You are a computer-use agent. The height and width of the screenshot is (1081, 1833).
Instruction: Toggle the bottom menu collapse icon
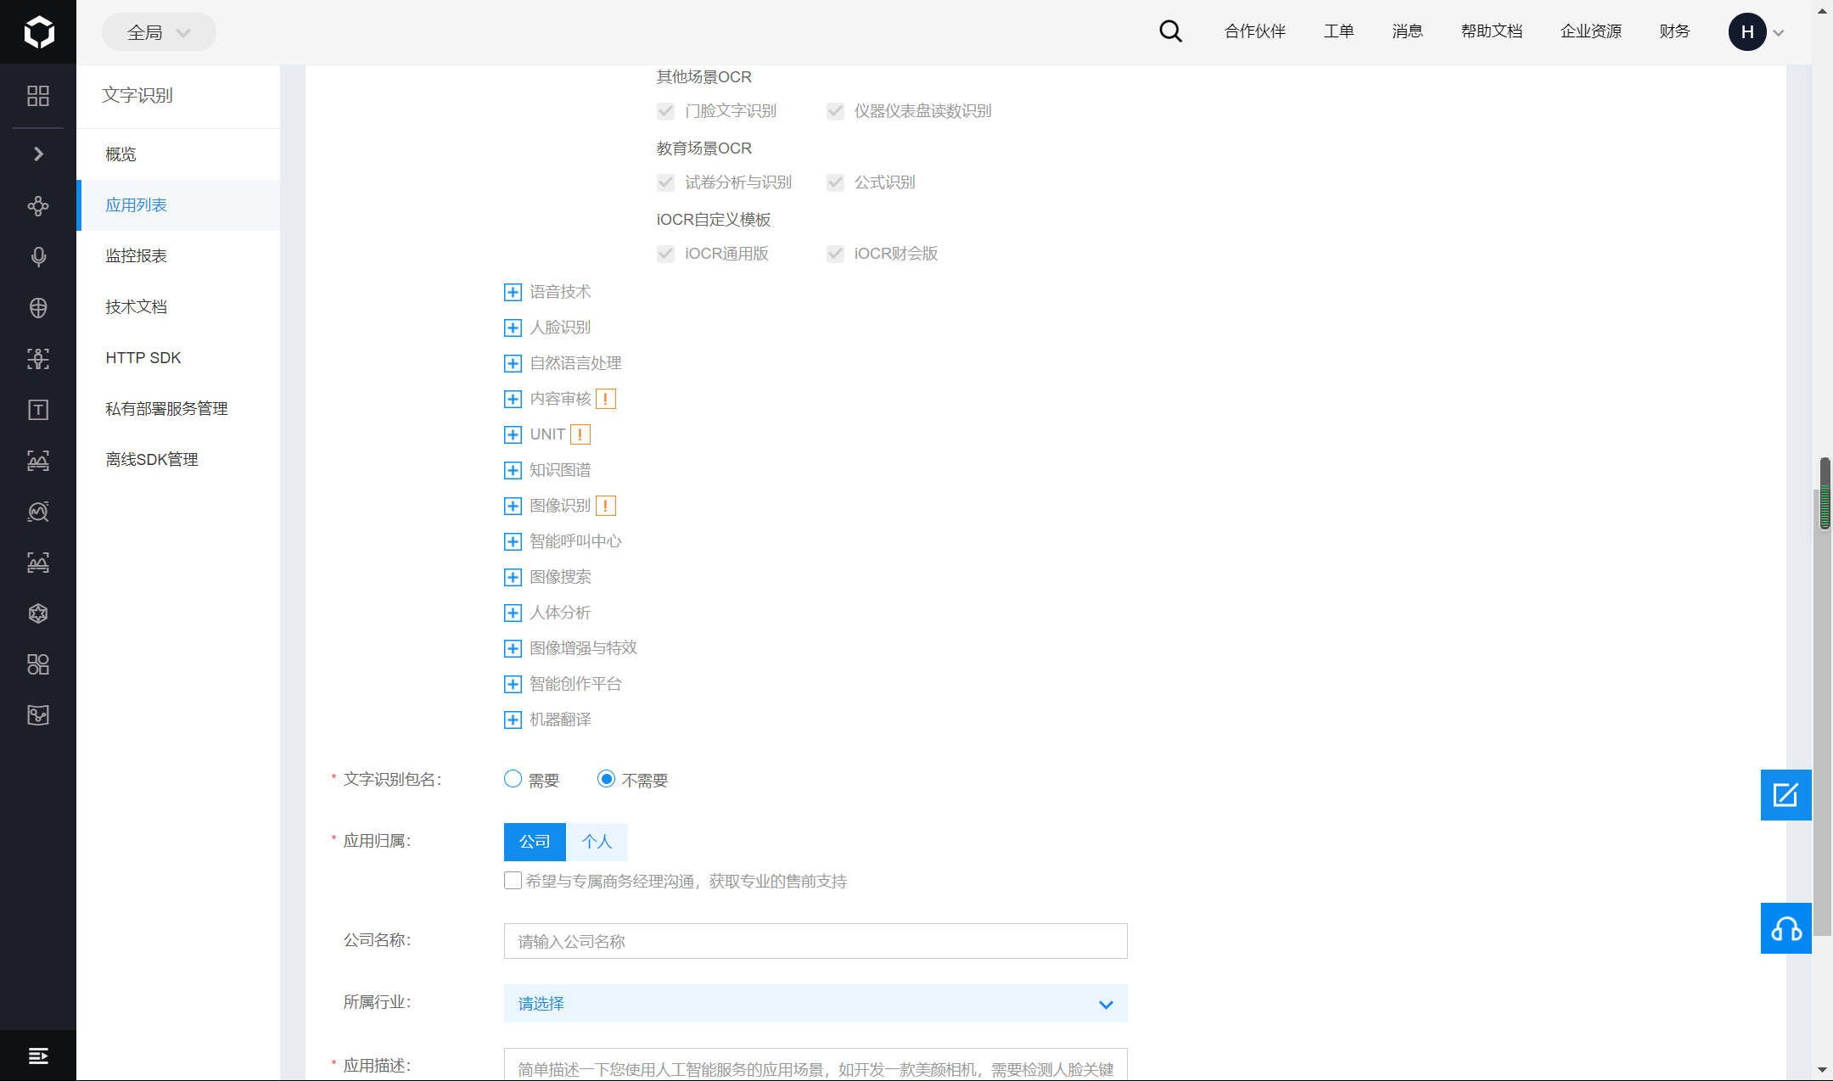click(38, 1056)
